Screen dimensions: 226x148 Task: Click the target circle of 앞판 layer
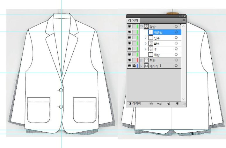[176, 27]
